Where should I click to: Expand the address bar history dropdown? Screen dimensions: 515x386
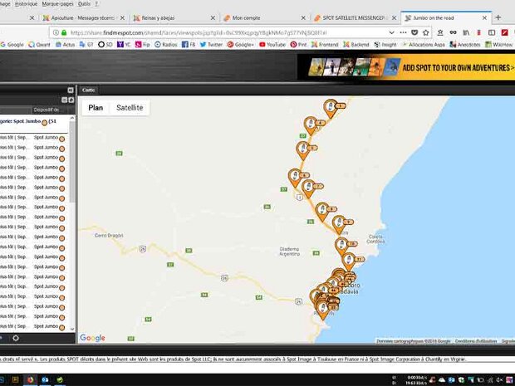point(391,32)
